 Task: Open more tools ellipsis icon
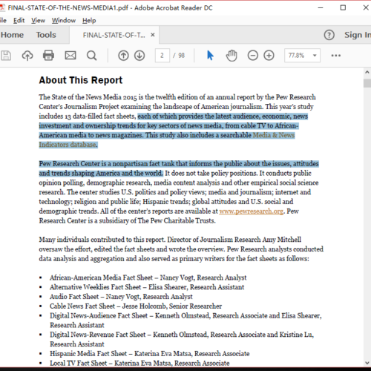coord(336,56)
